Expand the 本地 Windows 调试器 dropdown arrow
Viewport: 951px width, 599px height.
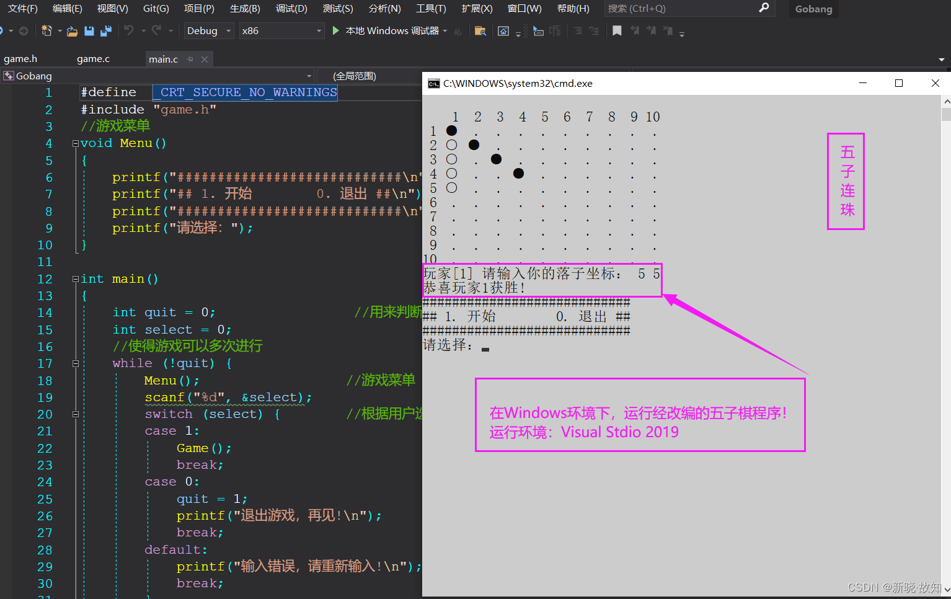click(x=445, y=31)
